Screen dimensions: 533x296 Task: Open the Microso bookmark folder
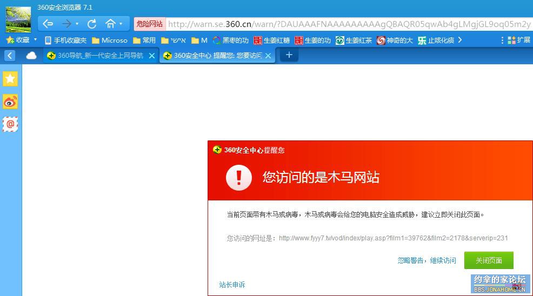pos(110,41)
